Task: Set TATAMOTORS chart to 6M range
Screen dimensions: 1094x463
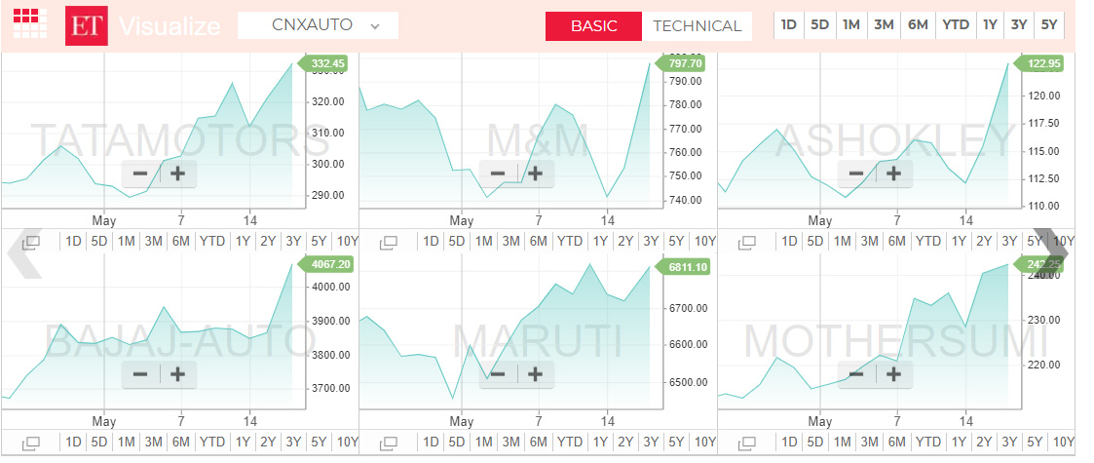Action: (180, 242)
